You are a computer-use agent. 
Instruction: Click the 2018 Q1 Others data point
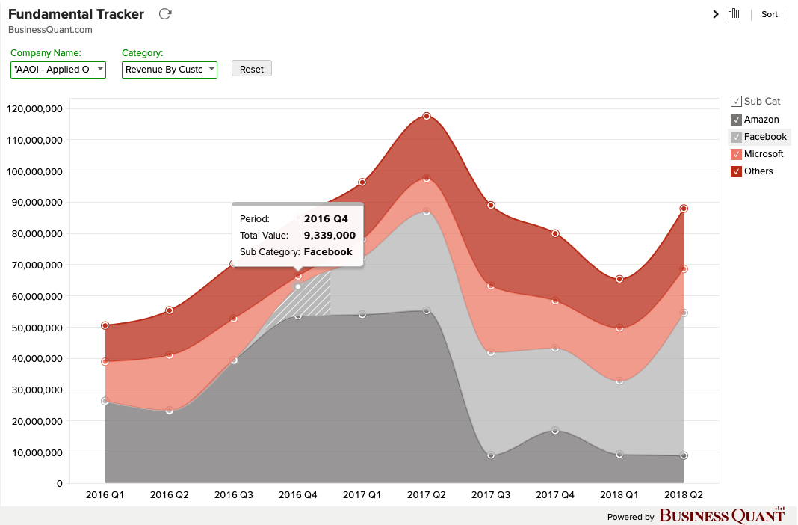(x=619, y=279)
